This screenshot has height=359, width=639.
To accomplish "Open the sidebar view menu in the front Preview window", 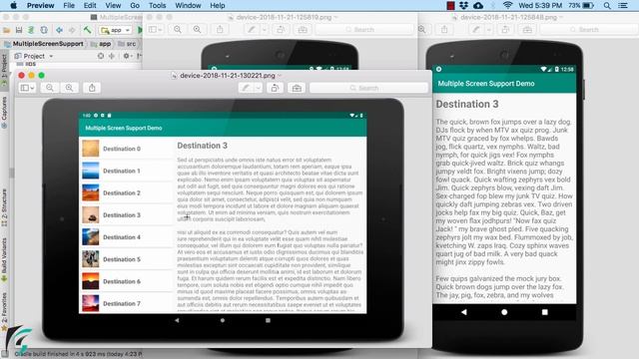I will pyautogui.click(x=27, y=88).
